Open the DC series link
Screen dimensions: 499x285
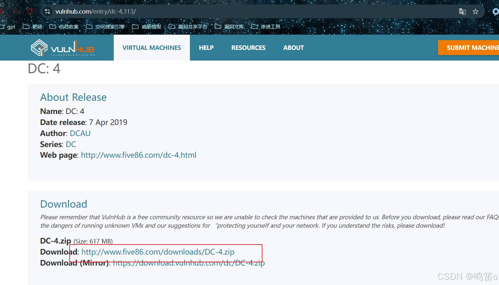[x=71, y=144]
